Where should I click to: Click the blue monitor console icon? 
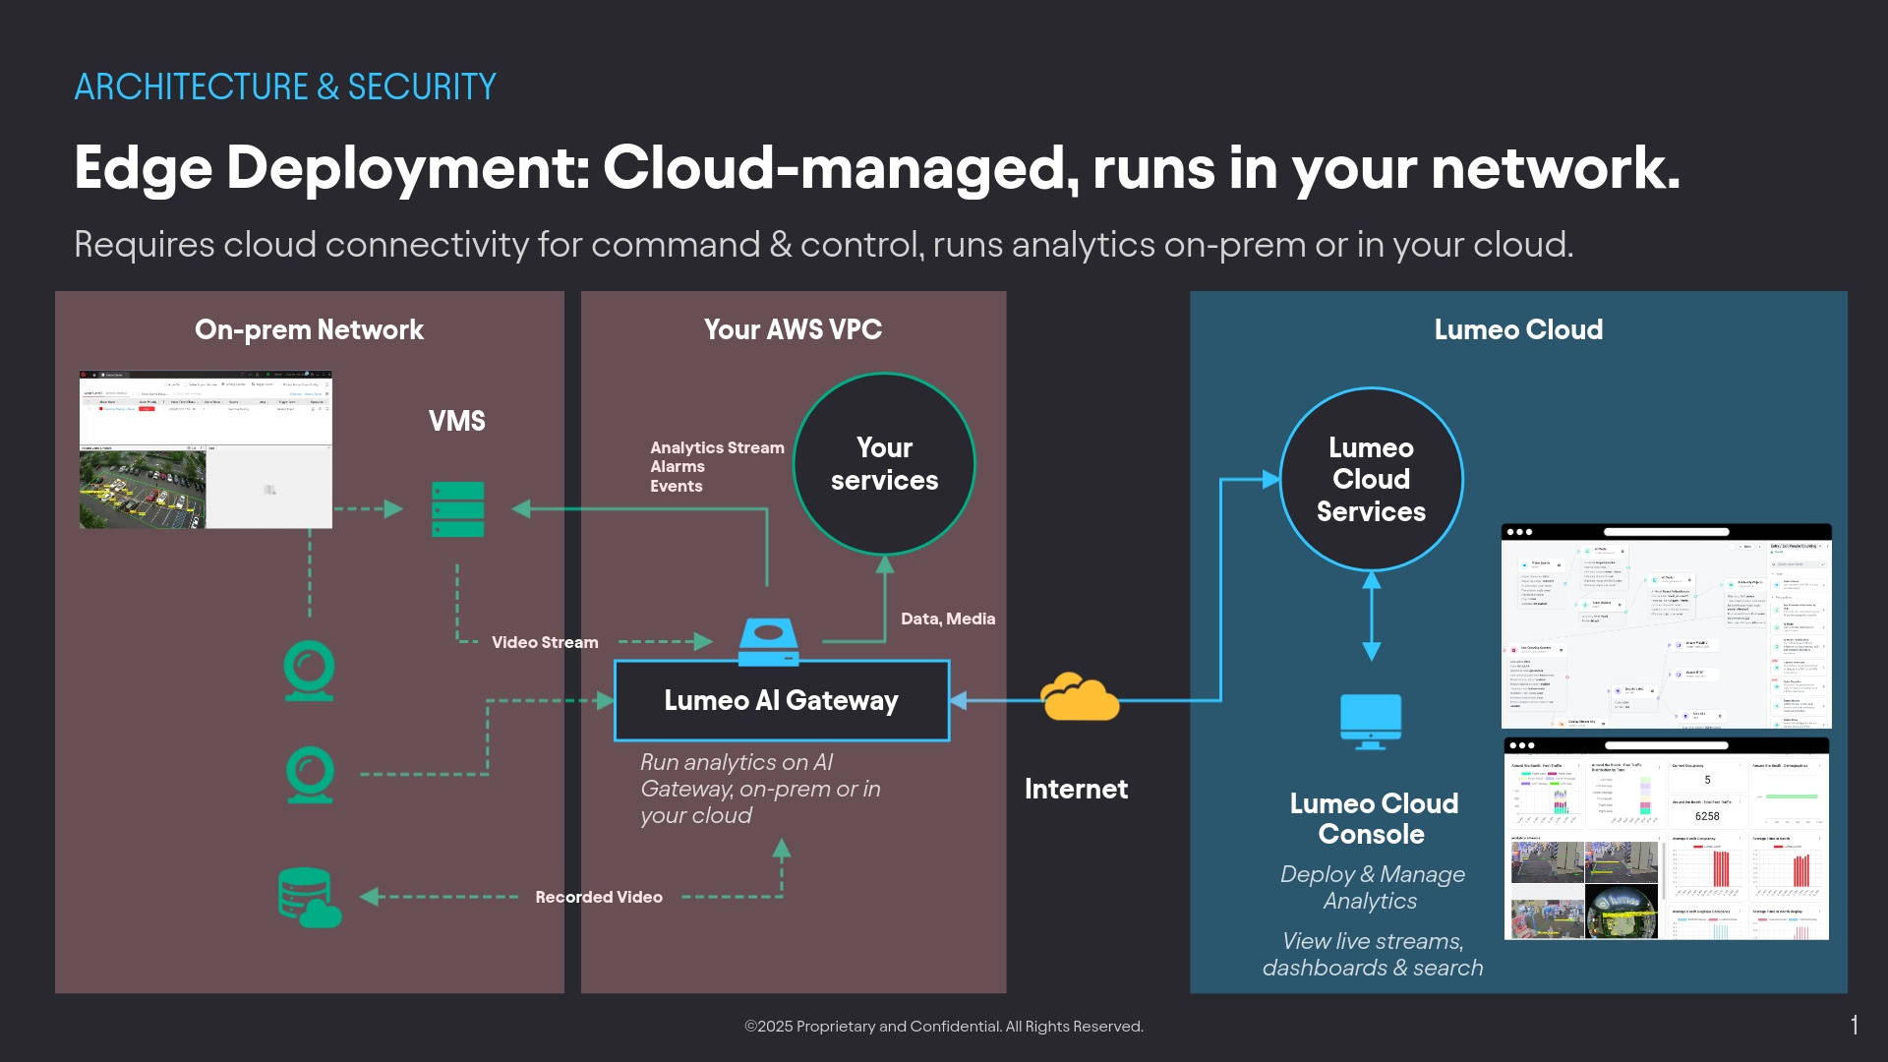[1371, 722]
